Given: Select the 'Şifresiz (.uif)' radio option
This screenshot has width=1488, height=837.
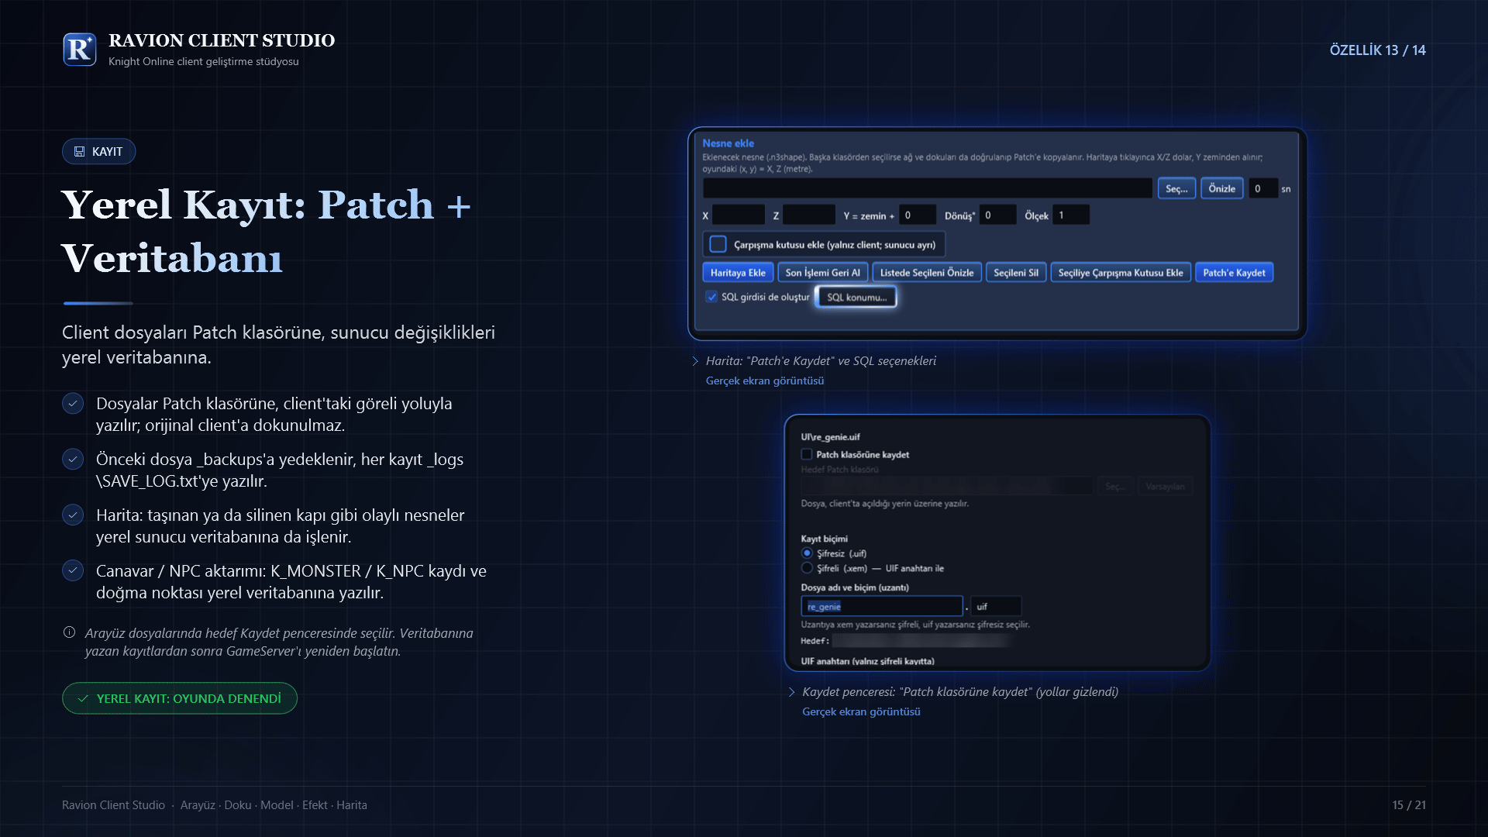Looking at the screenshot, I should [x=807, y=553].
